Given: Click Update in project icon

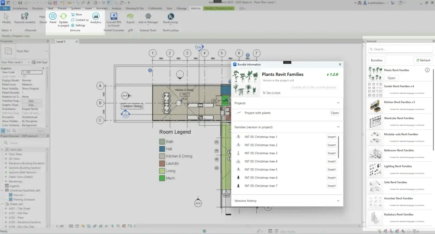Looking at the screenshot, I should pos(63,16).
